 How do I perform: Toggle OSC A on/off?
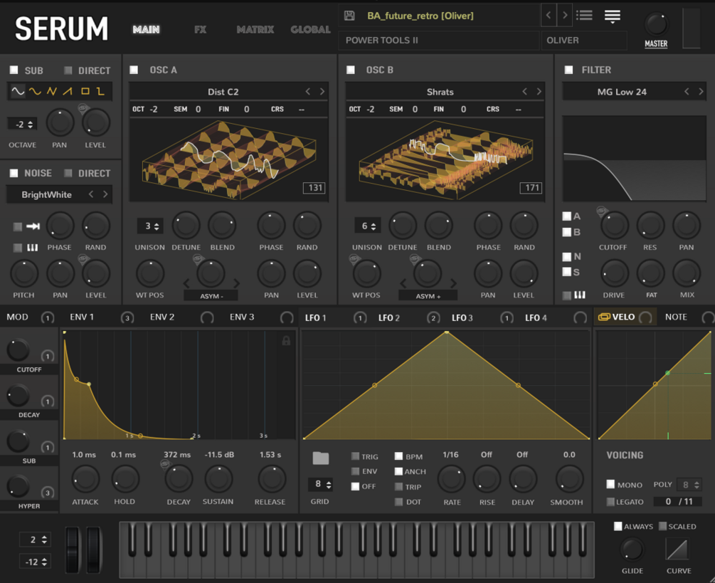pyautogui.click(x=134, y=70)
